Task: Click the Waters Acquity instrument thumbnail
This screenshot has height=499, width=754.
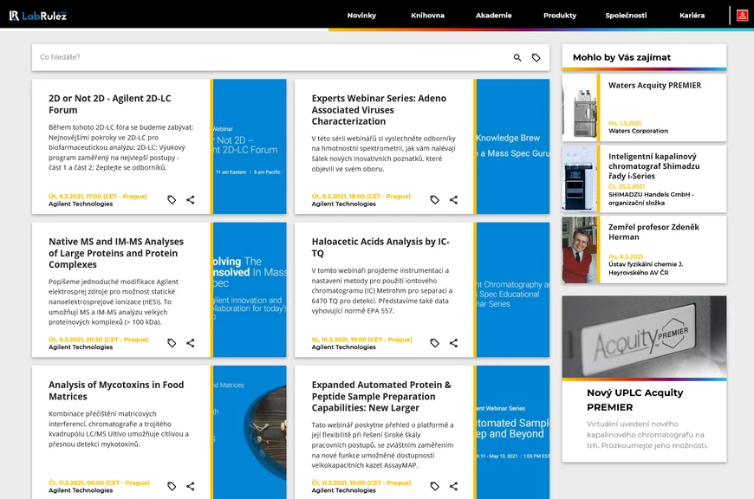Action: coord(580,107)
